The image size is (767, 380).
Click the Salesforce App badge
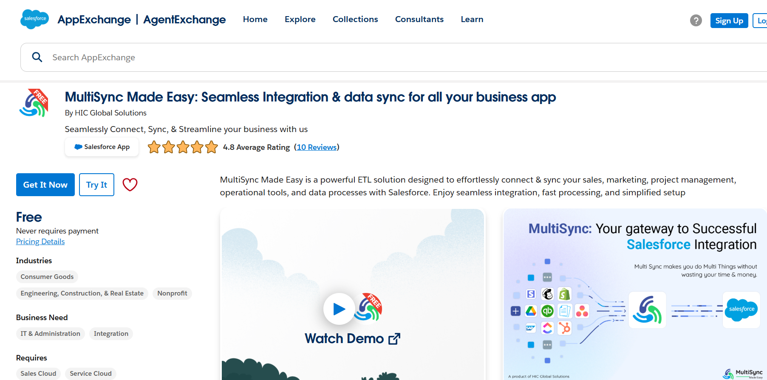102,147
